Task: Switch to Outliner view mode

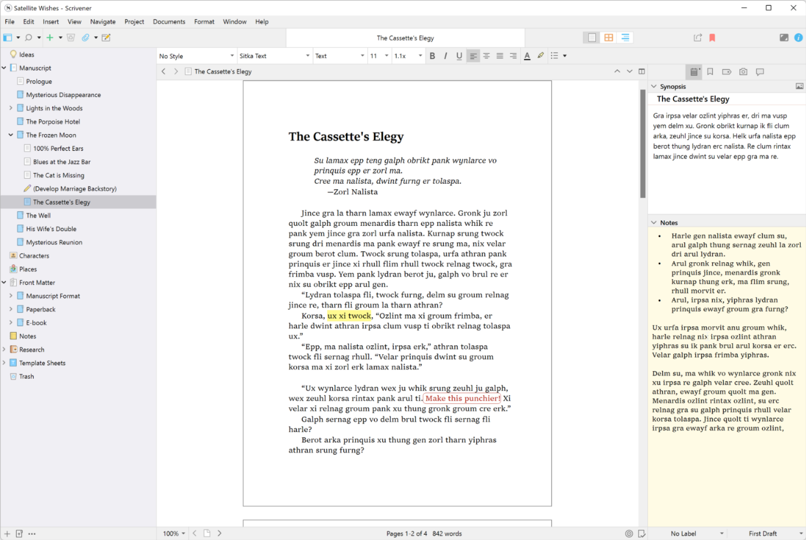Action: coord(625,38)
